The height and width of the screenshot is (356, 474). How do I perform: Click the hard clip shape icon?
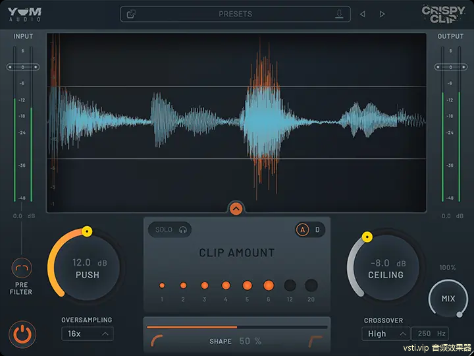(315, 341)
